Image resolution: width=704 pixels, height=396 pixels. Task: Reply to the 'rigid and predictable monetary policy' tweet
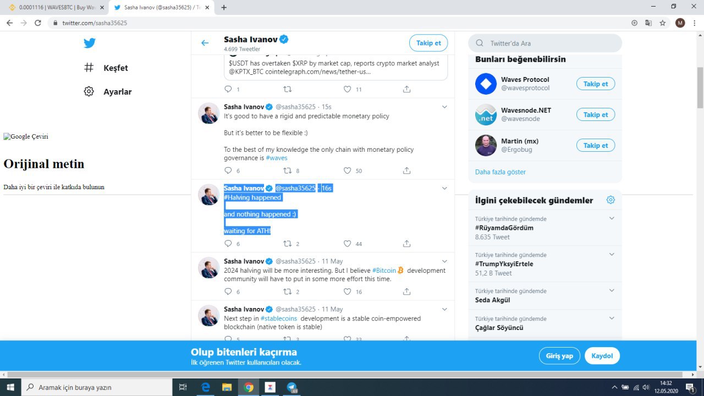point(228,170)
